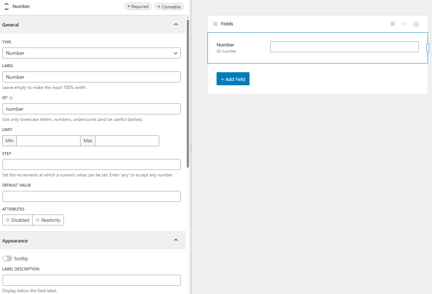432x294 pixels.
Task: Toggle the Cloneable option
Action: 169,7
